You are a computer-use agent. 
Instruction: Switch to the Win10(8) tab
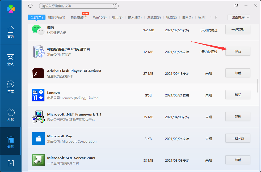(x=100, y=17)
